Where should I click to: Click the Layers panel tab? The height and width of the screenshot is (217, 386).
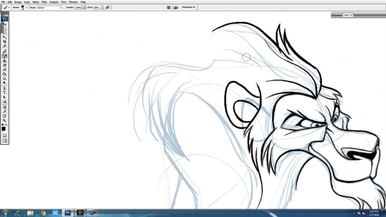(x=347, y=15)
